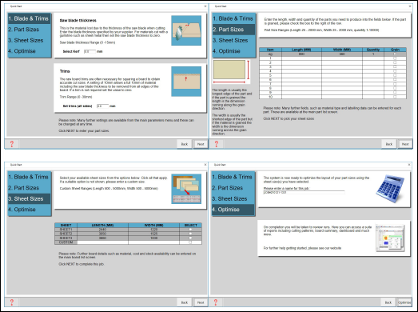Click the job name text field
418x312 pixels.
point(304,192)
